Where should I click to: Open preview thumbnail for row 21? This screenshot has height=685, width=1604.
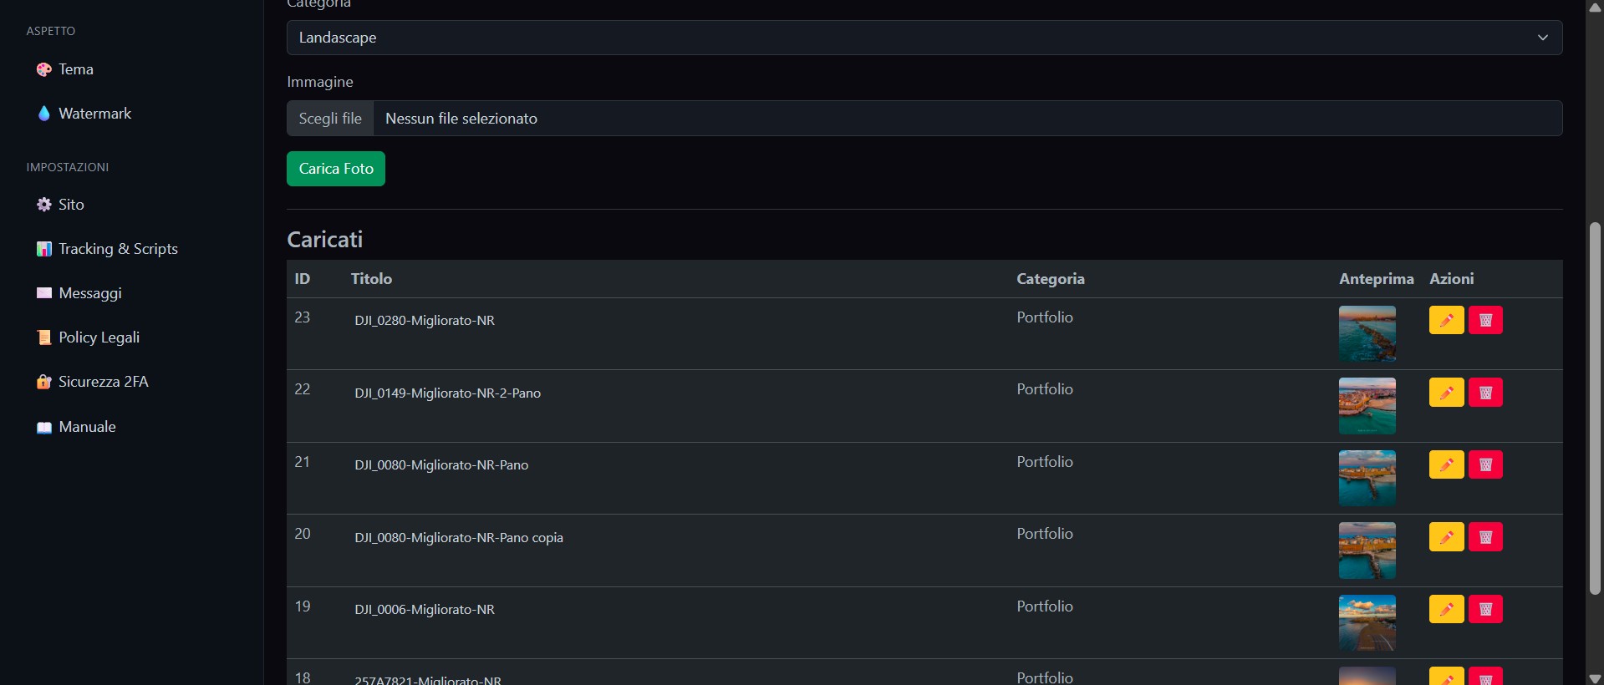point(1367,478)
